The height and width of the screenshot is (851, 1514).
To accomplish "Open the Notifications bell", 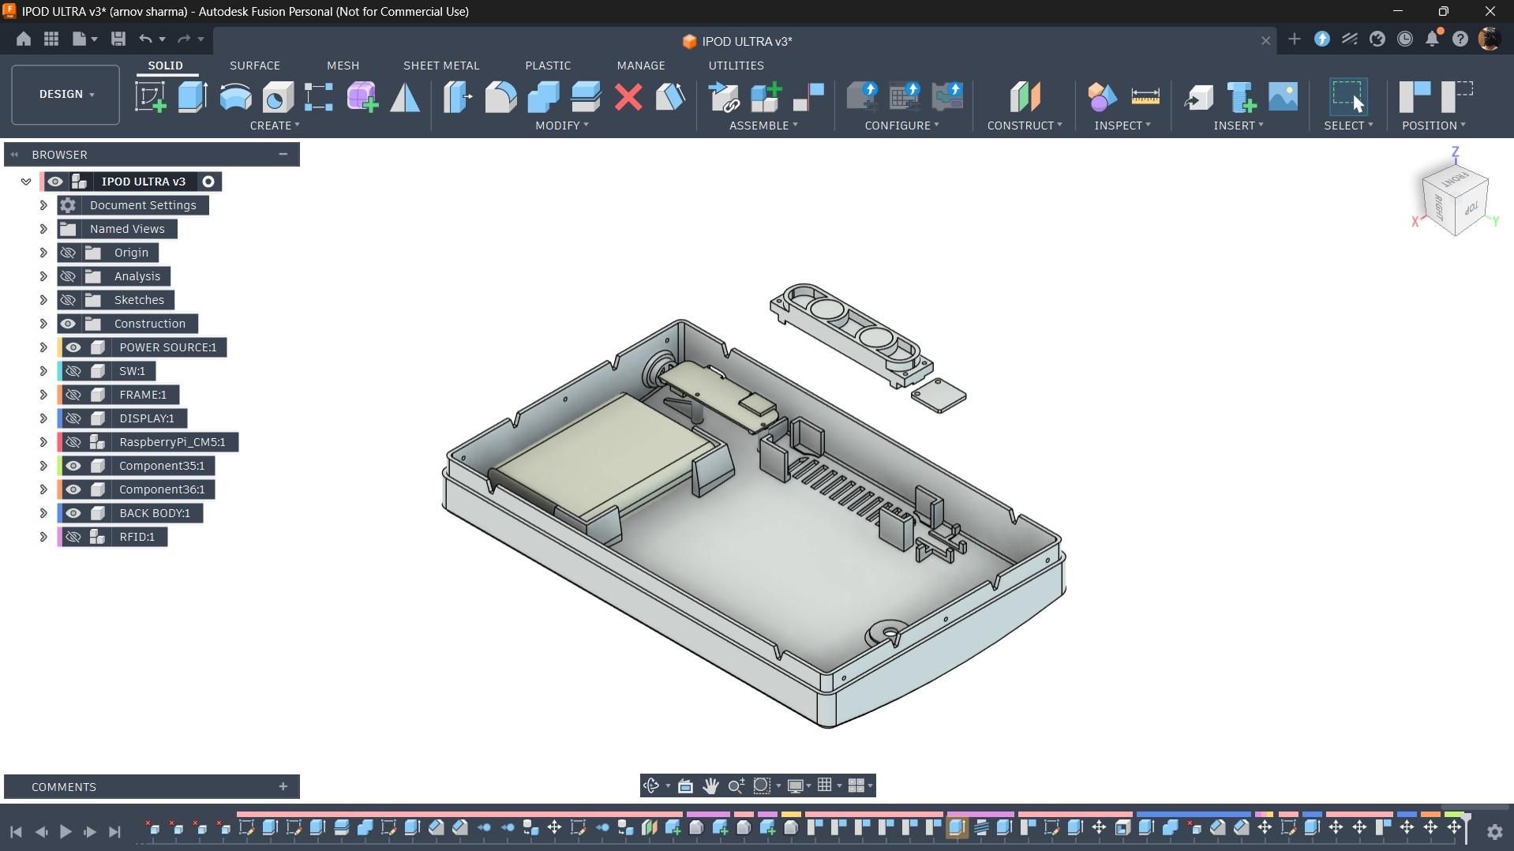I will (1432, 39).
